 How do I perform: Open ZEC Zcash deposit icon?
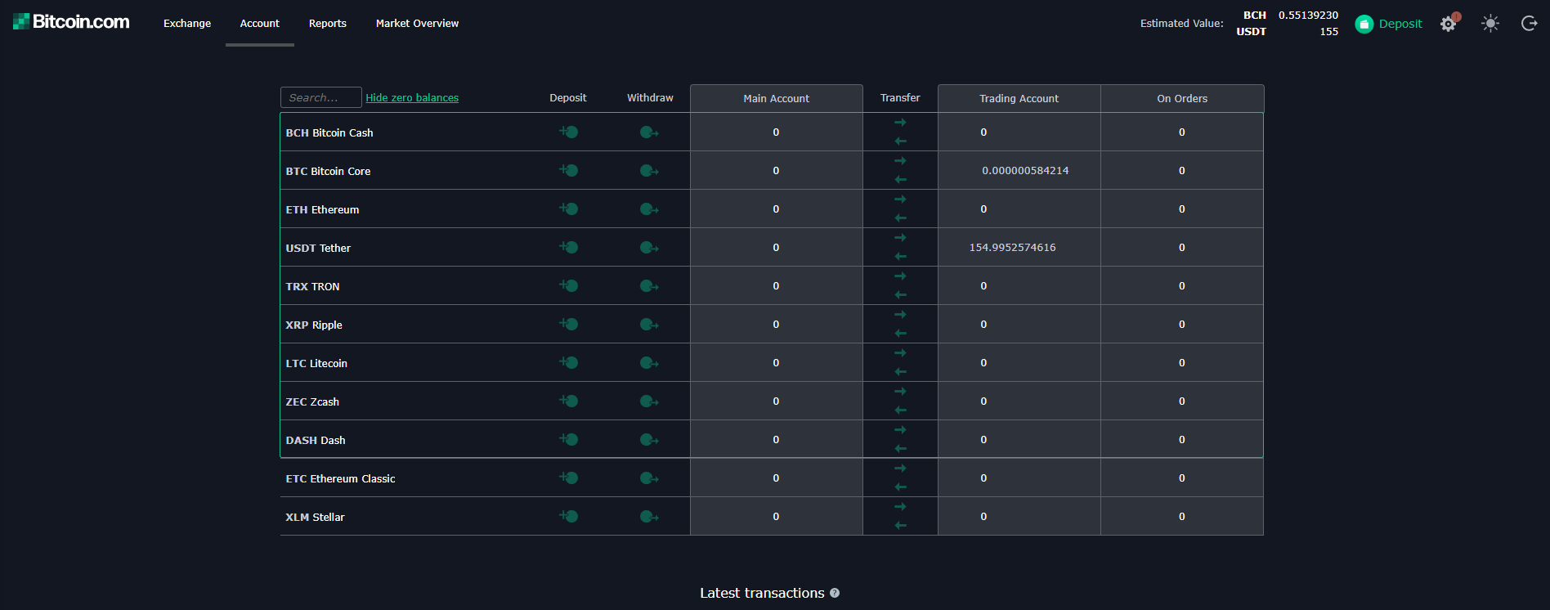pyautogui.click(x=569, y=401)
